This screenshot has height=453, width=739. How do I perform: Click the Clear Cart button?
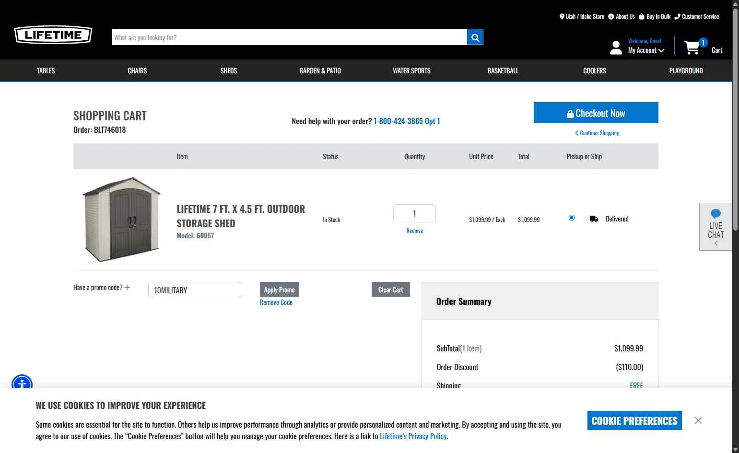[x=391, y=290]
